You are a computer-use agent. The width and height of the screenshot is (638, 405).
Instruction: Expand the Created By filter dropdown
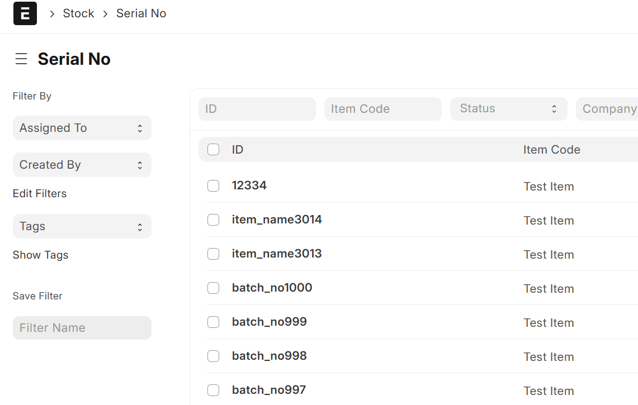click(82, 165)
